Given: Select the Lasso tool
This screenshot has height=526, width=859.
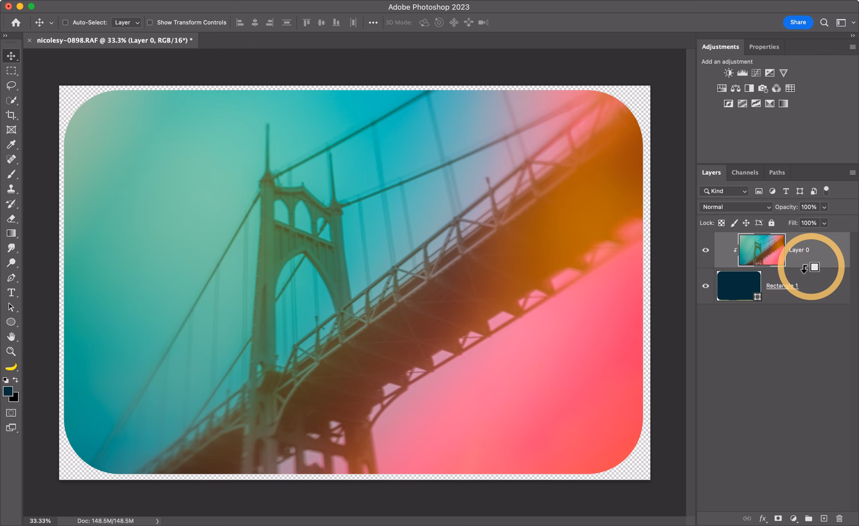Looking at the screenshot, I should 11,85.
